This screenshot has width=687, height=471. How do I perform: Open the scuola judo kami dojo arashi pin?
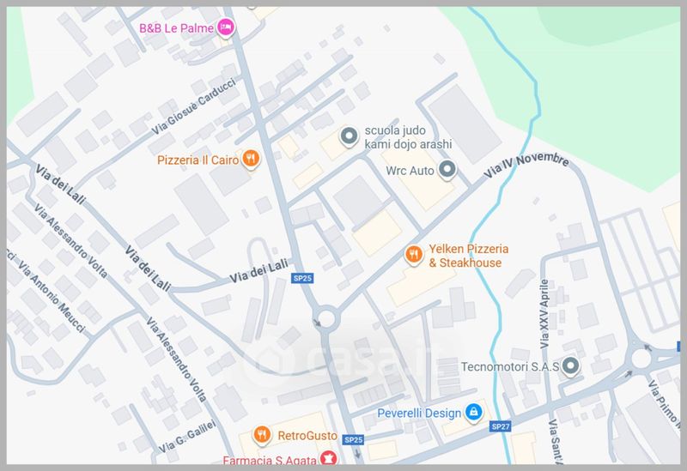pyautogui.click(x=349, y=136)
